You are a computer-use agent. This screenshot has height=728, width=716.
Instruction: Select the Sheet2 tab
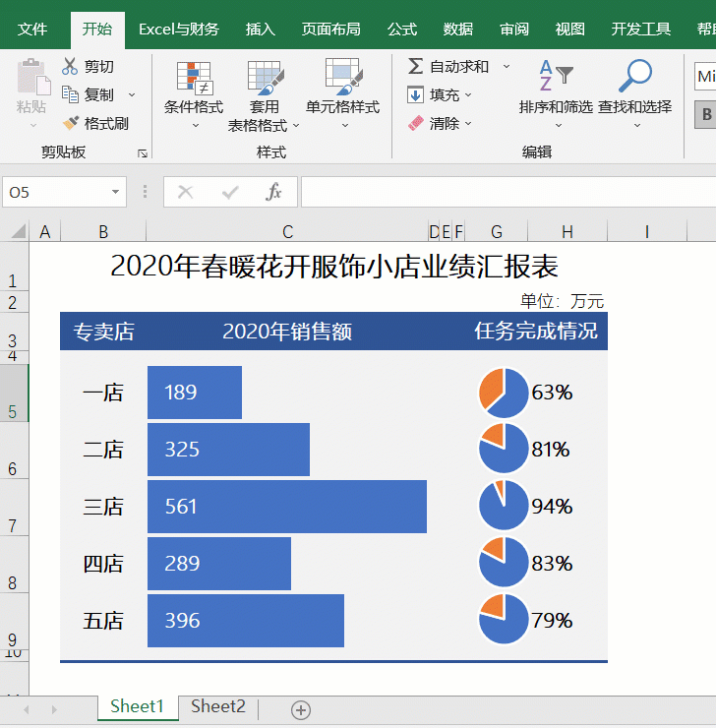click(x=218, y=706)
